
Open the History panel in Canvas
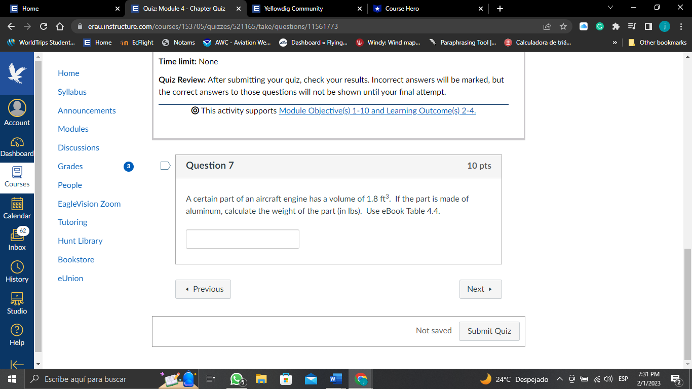pos(17,271)
